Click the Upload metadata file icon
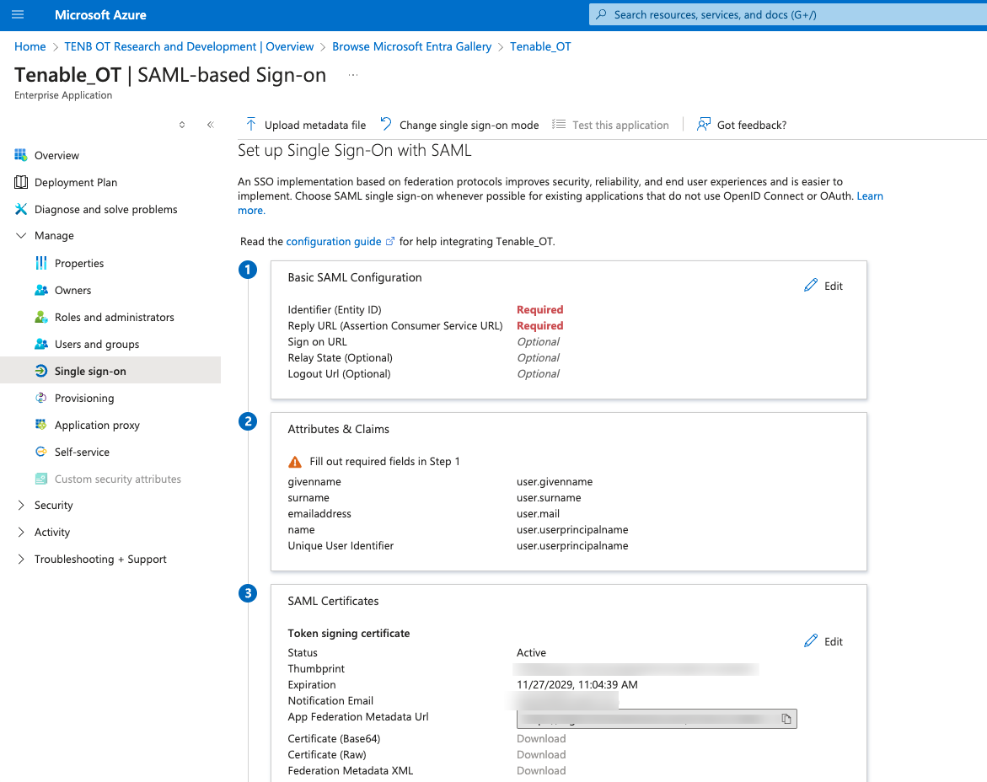The width and height of the screenshot is (987, 782). [251, 125]
